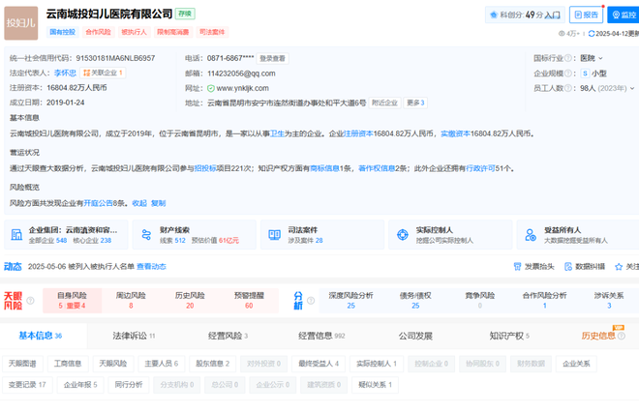
Task: Open the 实缴资本 link
Action: pyautogui.click(x=455, y=133)
